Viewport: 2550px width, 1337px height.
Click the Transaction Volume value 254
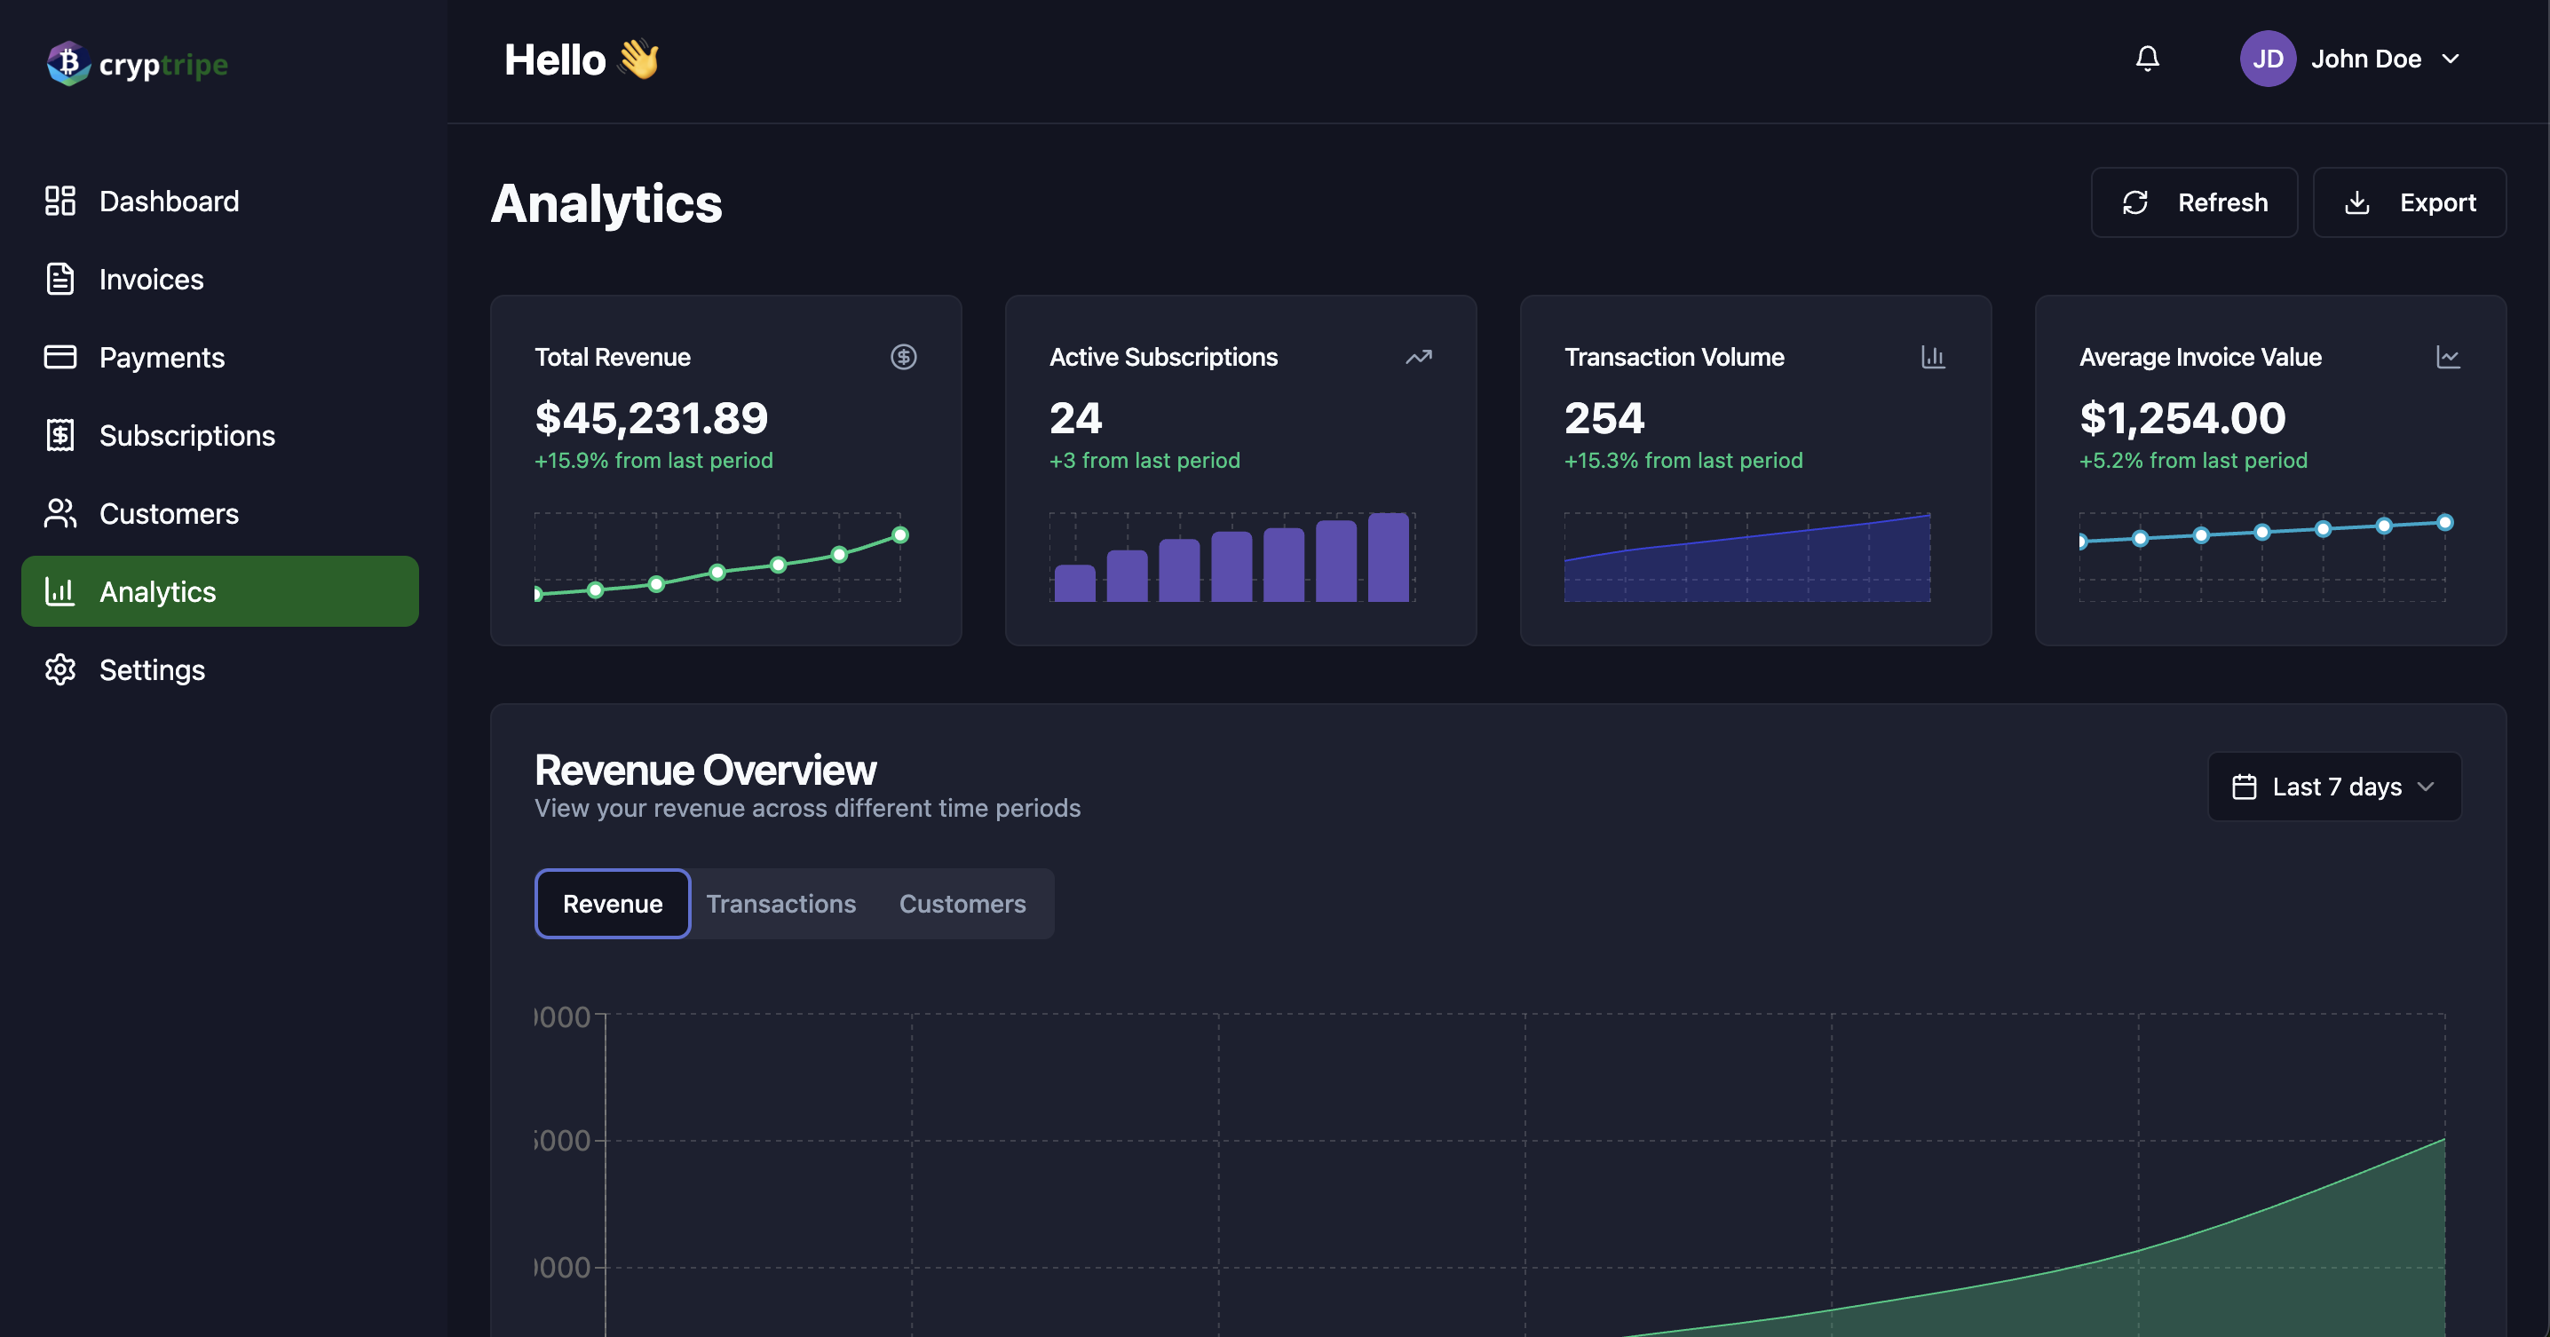pos(1604,417)
